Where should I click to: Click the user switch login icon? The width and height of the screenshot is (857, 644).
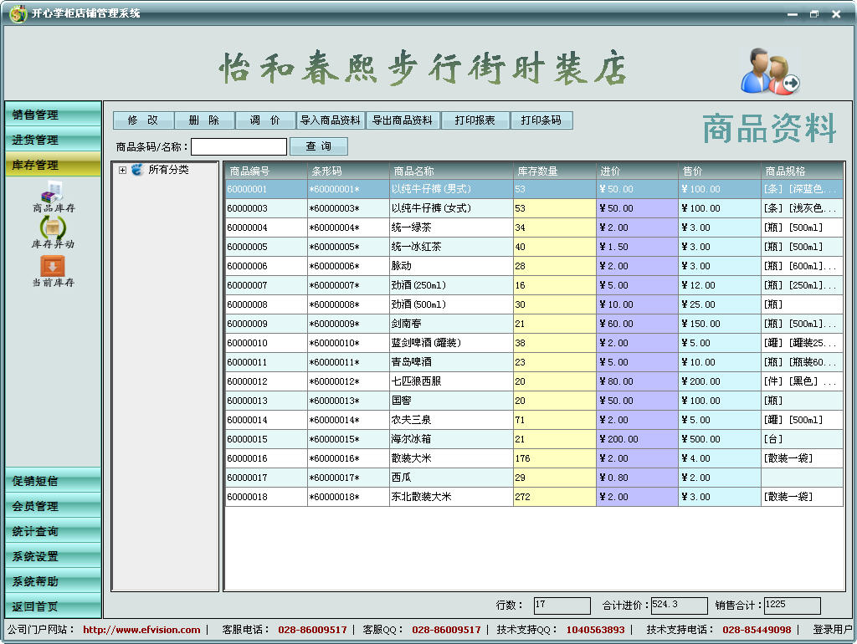[x=770, y=72]
